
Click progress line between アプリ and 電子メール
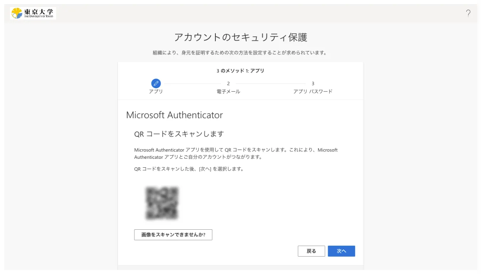pos(191,83)
